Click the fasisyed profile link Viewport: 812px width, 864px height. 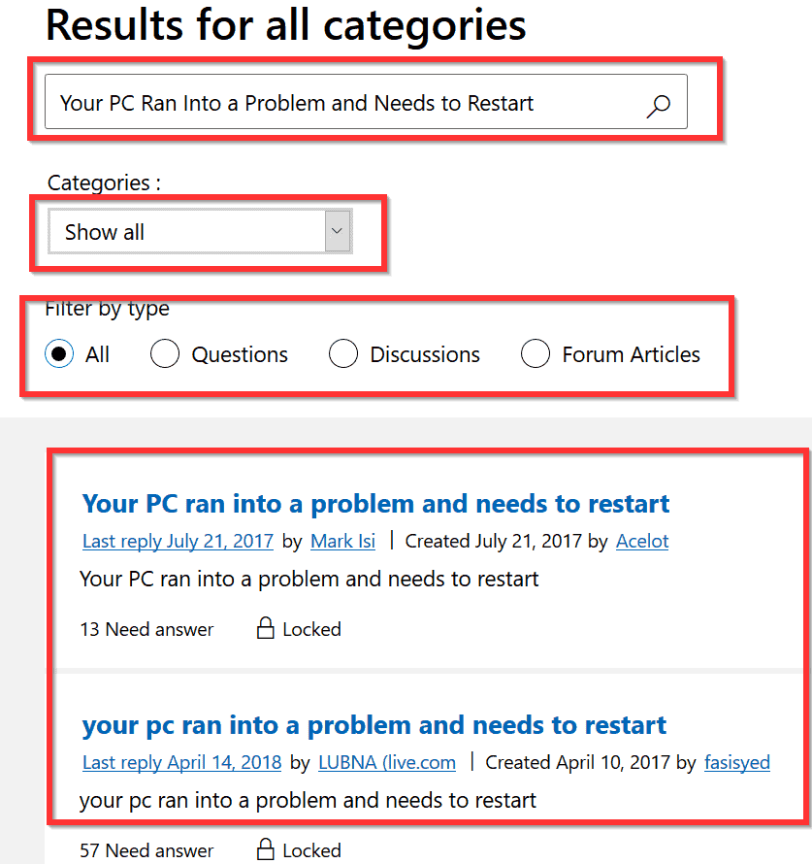tap(736, 762)
